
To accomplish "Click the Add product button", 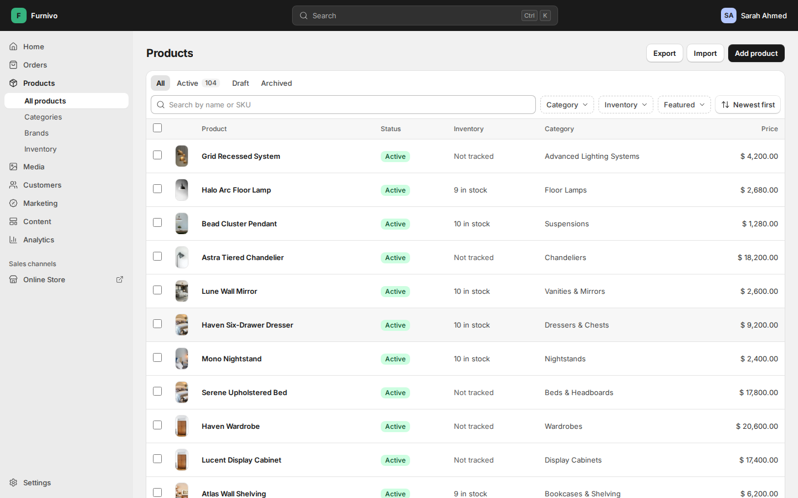I will [756, 53].
